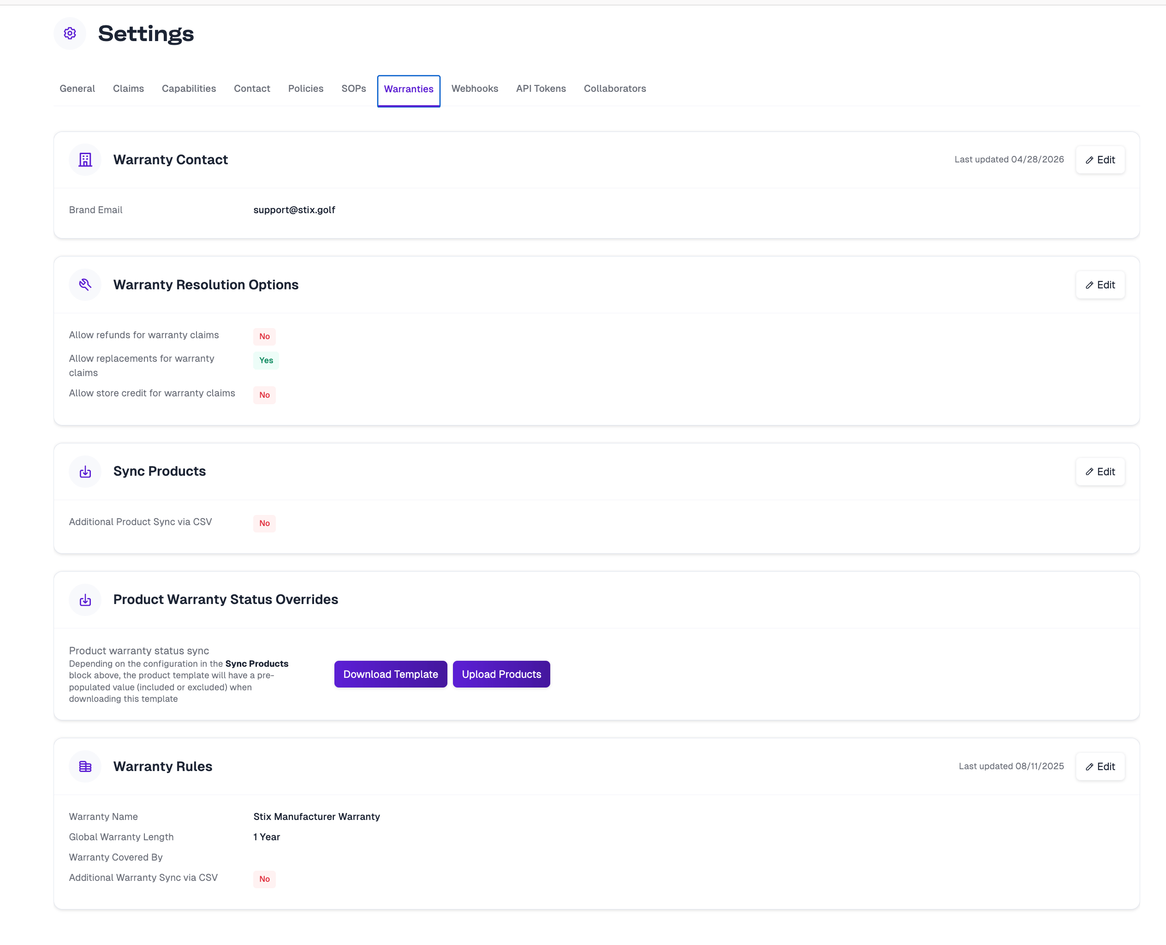Edit the Warranty Contact section
This screenshot has height=945, width=1166.
click(1100, 160)
